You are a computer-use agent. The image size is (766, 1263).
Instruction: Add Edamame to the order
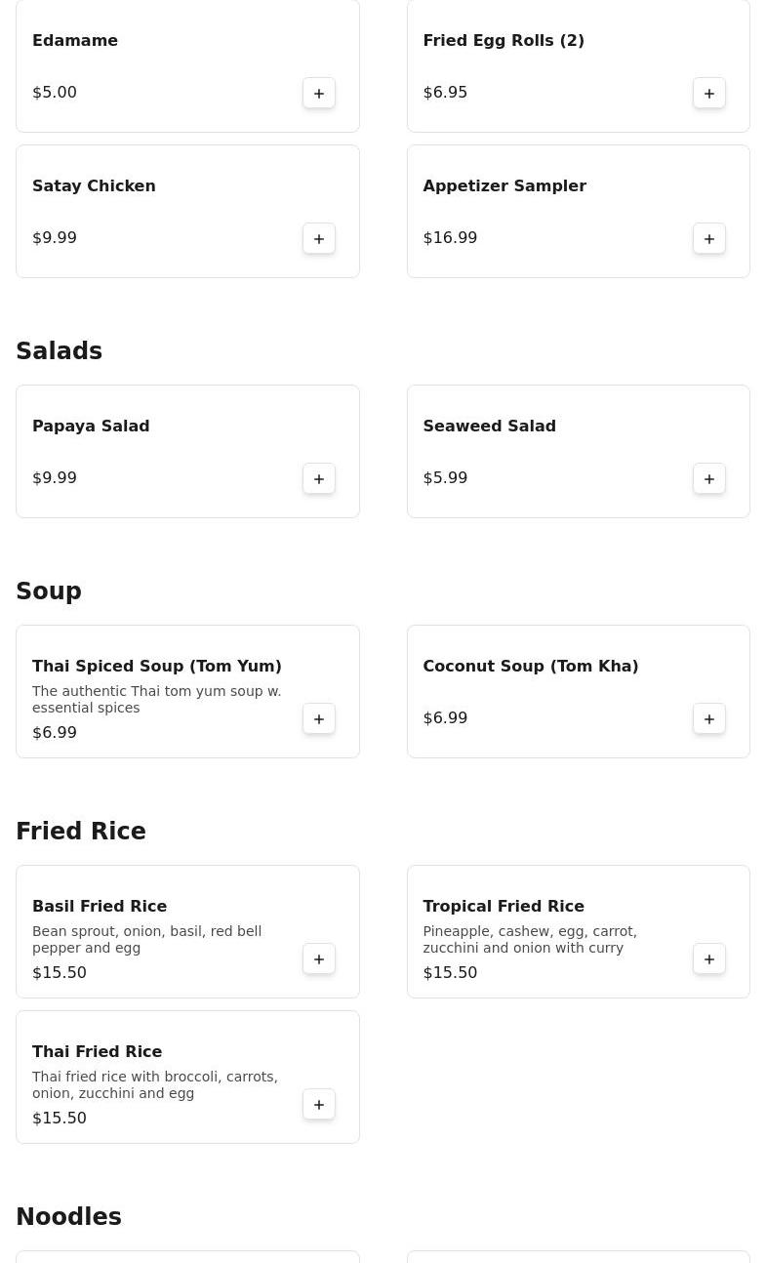pos(319,93)
